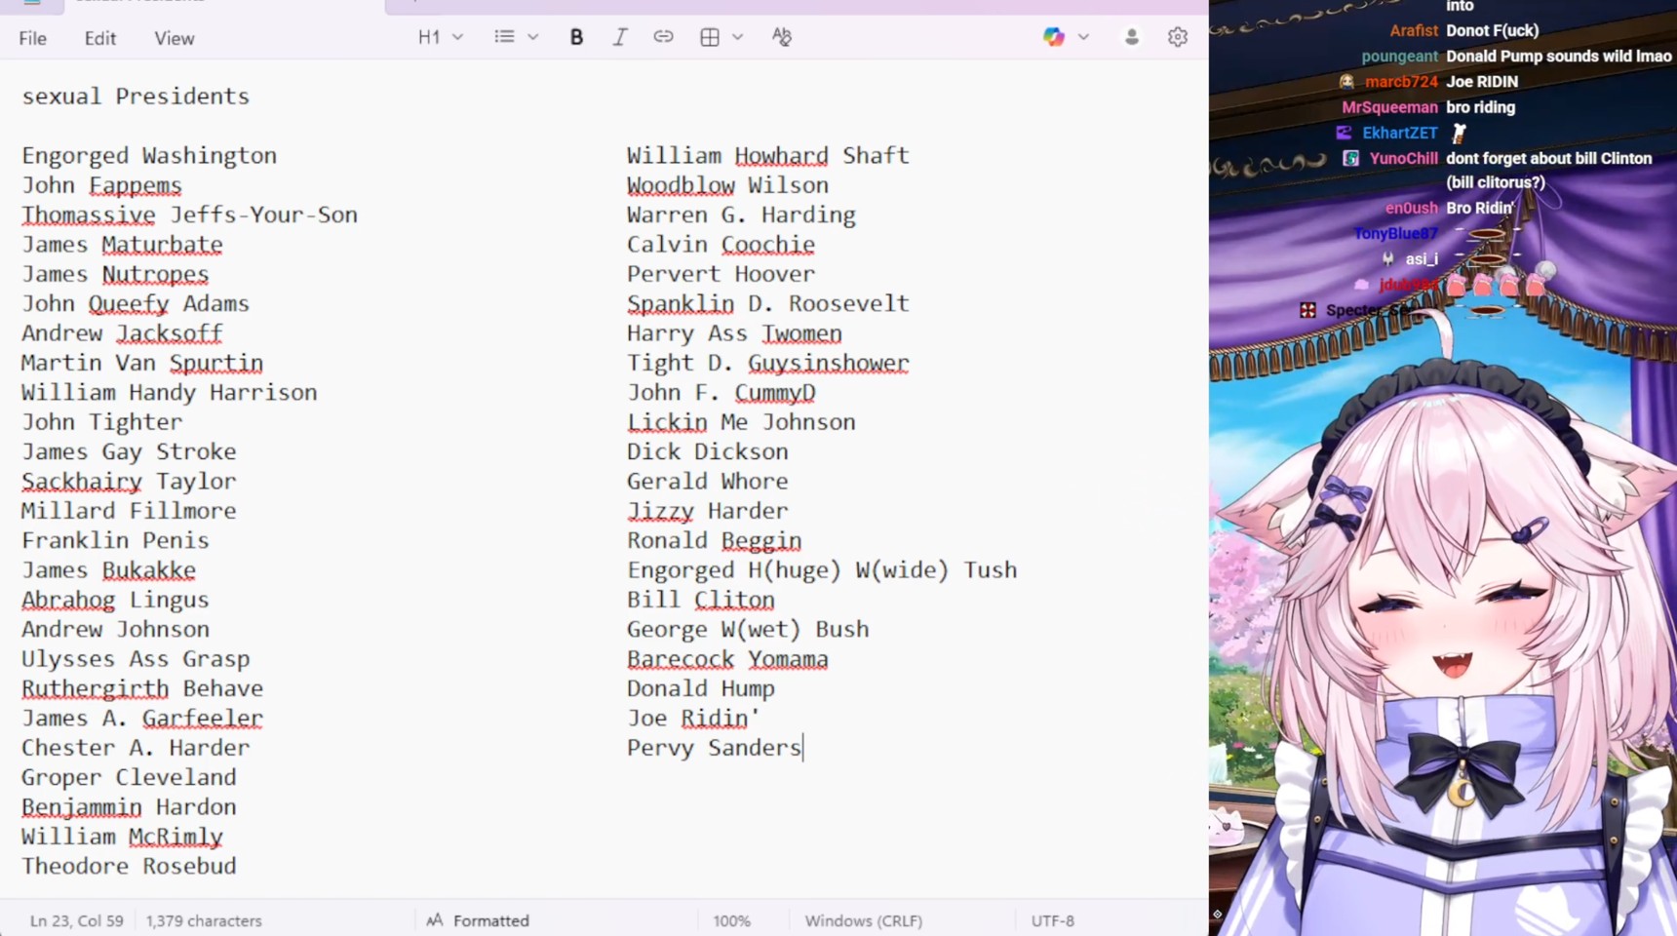This screenshot has height=936, width=1677.
Task: Toggle bold formatting
Action: (576, 37)
